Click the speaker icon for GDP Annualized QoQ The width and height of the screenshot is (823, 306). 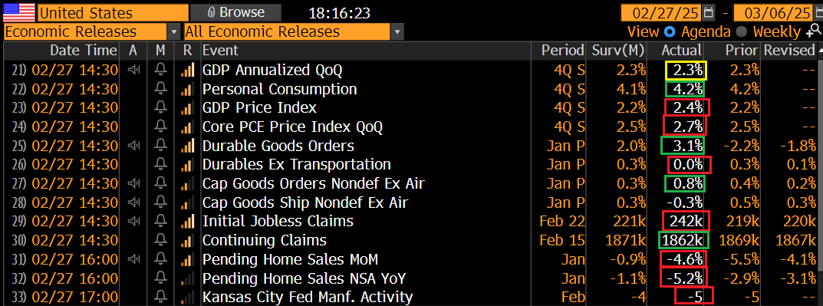tap(133, 69)
